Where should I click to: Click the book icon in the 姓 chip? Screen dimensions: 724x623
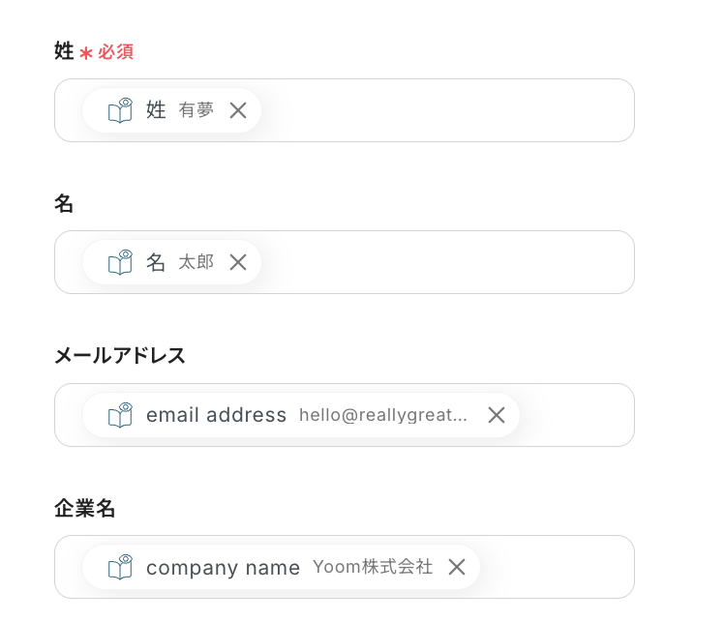[120, 110]
